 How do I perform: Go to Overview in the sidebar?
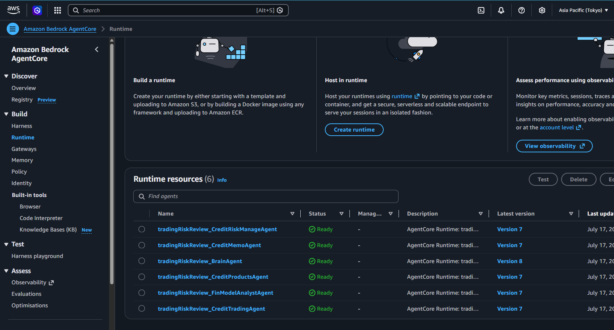point(24,88)
